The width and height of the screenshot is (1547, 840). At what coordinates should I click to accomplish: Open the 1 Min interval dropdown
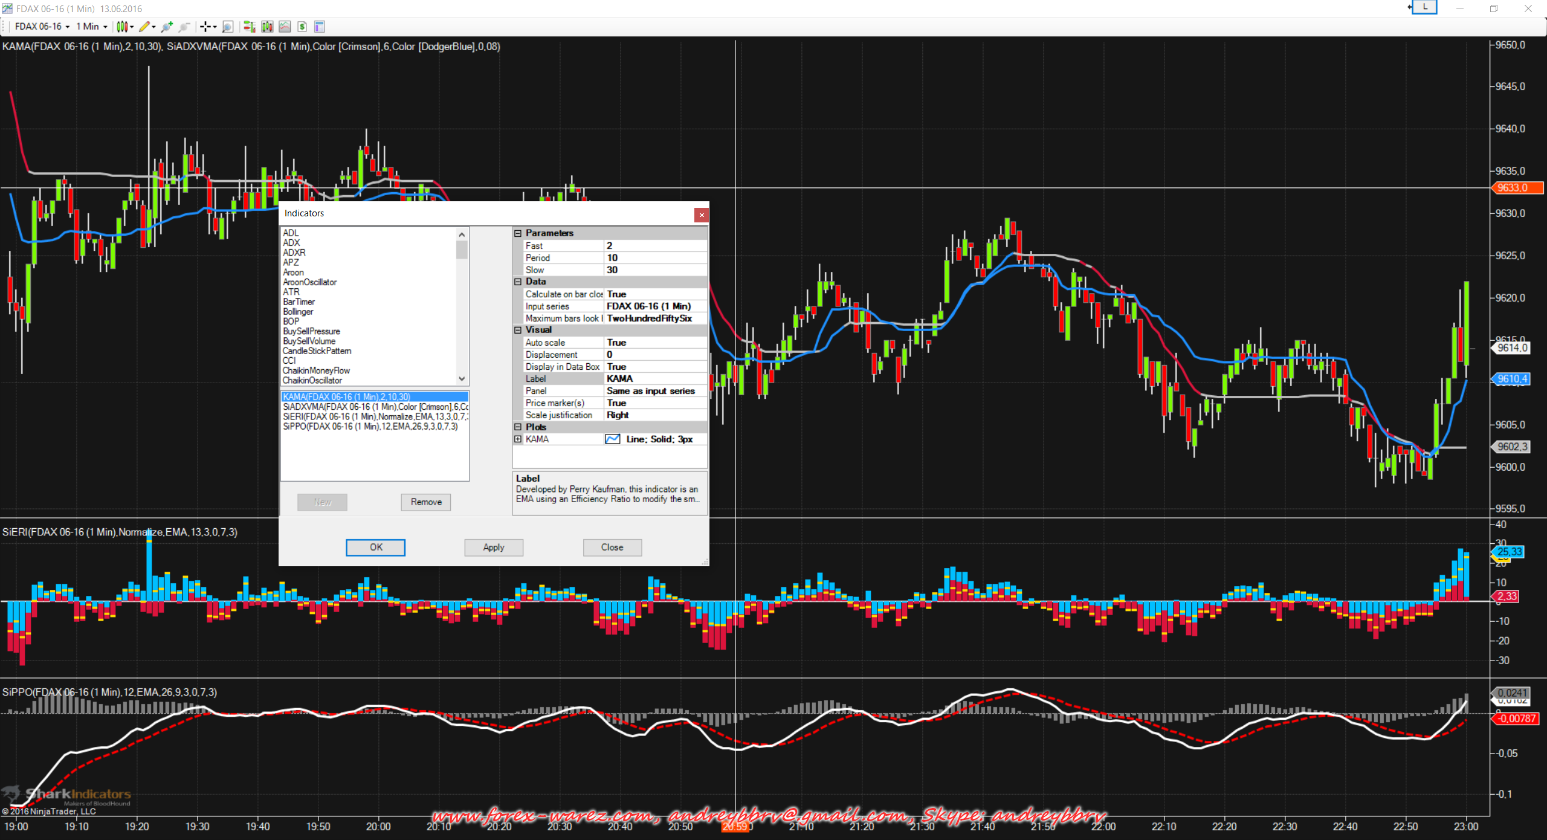[92, 27]
